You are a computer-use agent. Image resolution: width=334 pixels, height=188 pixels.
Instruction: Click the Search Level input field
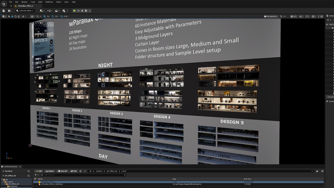(x=83, y=175)
